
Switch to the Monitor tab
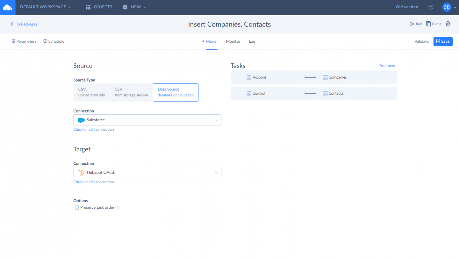click(x=233, y=41)
